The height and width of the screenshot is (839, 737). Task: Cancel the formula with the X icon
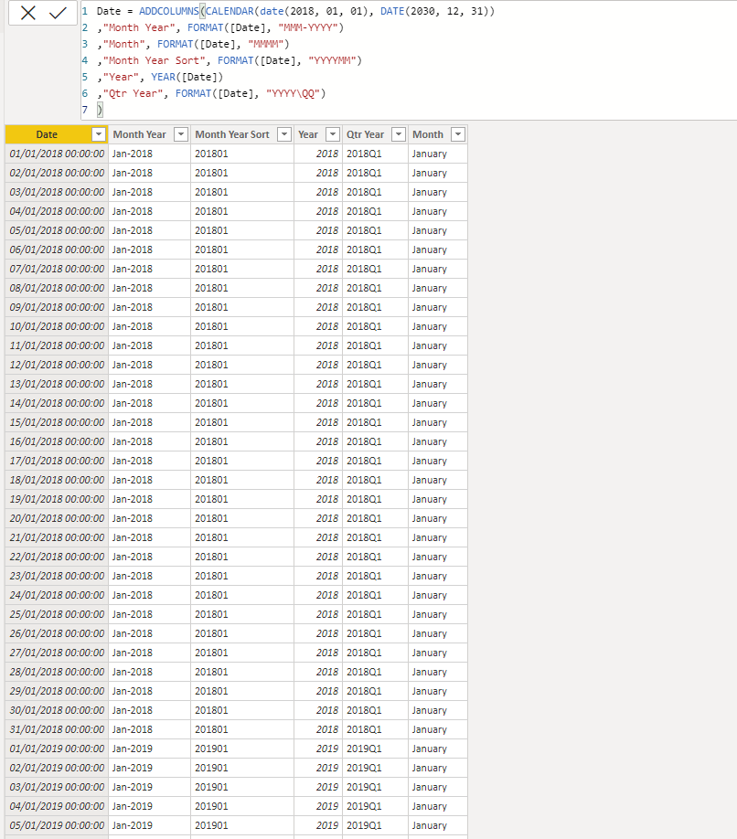click(27, 13)
